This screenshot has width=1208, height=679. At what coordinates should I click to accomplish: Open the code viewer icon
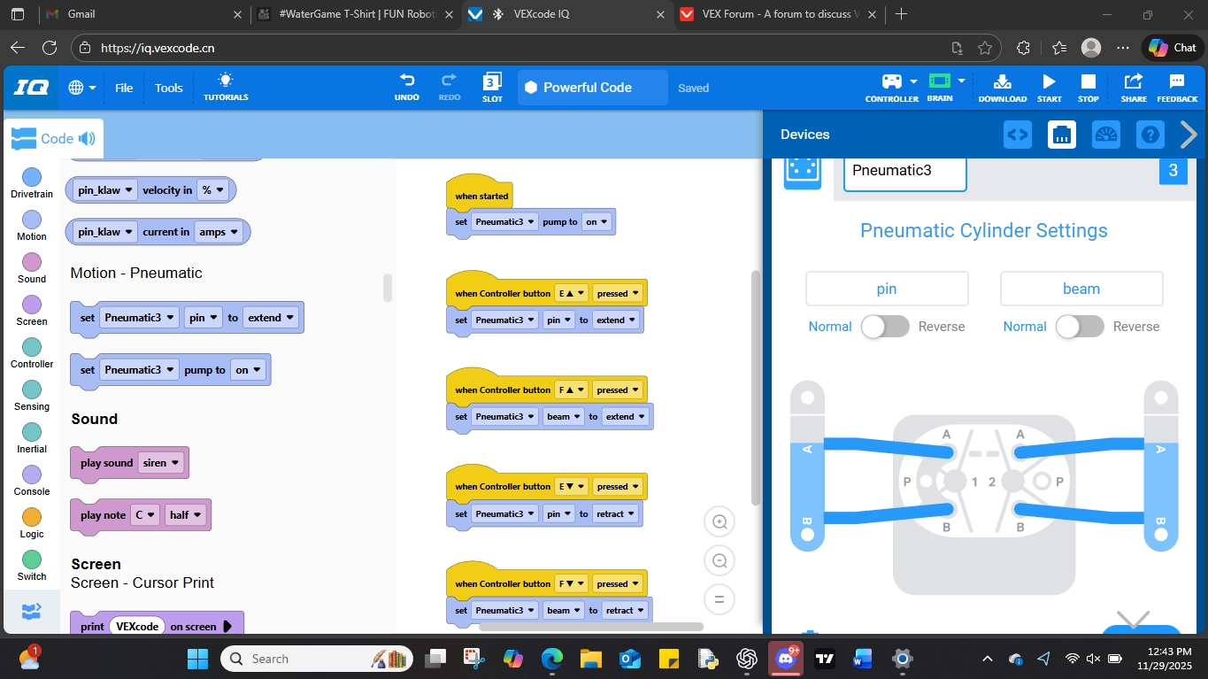(1018, 135)
